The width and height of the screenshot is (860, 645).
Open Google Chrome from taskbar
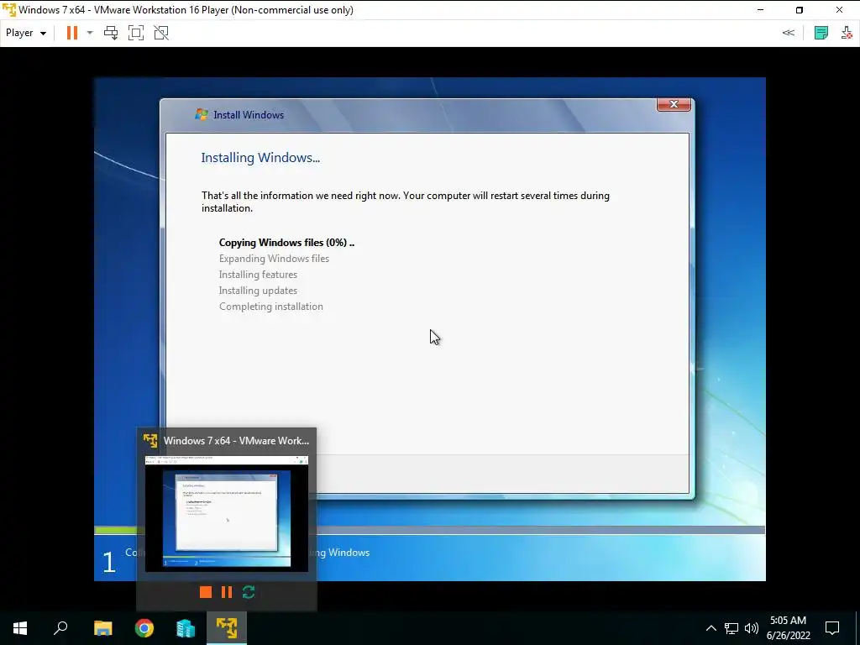coord(144,628)
